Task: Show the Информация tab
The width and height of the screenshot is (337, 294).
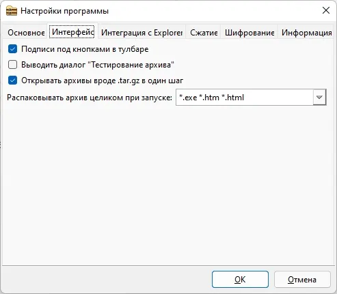Action: click(306, 33)
